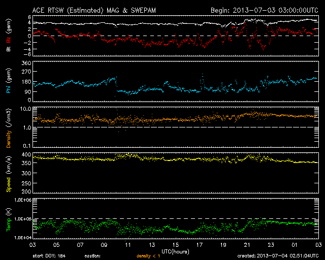325x260 pixels.
Task: Click the '01' hour label on time axis
Action: pos(295,245)
